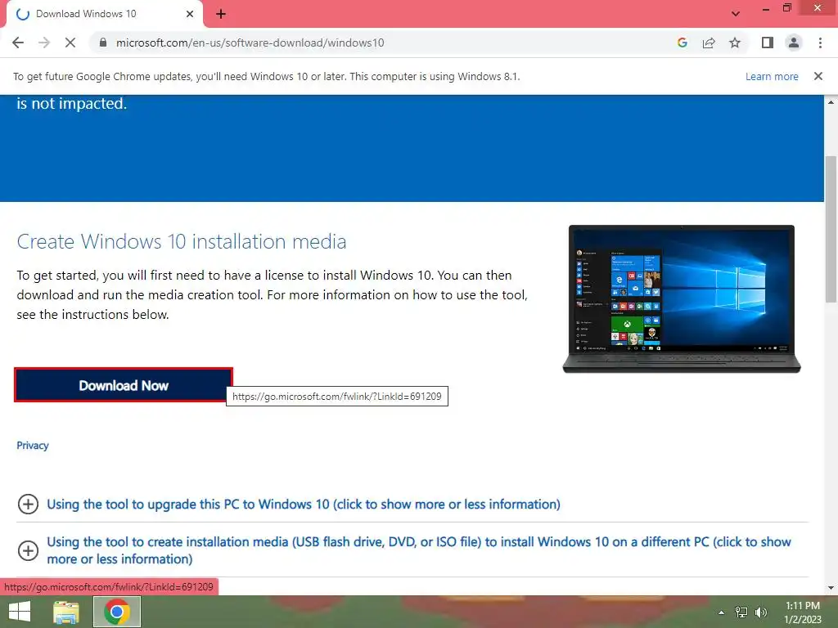838x628 pixels.
Task: Open the Chrome three-dot menu
Action: pos(820,43)
